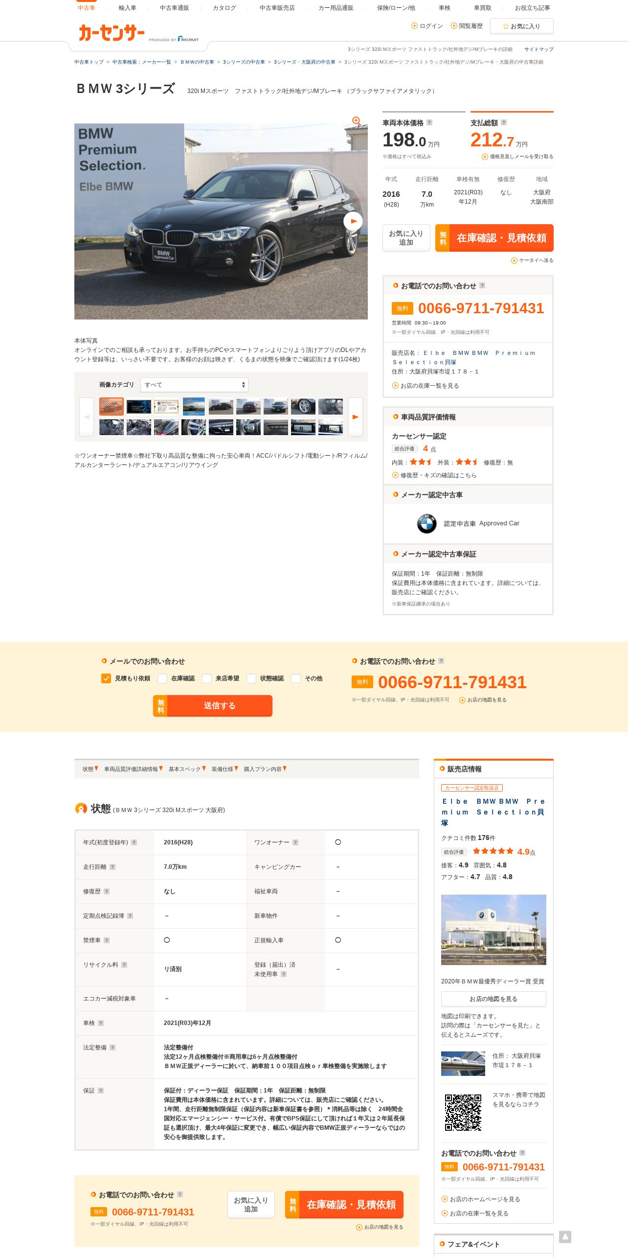
Task: Open 車買取 tab in top navigation
Action: (483, 8)
